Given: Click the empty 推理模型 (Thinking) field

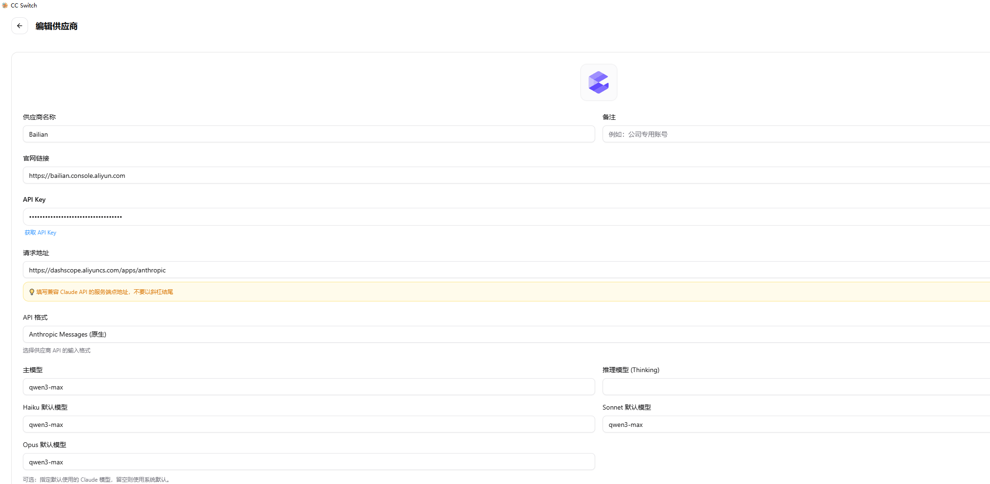Looking at the screenshot, I should [796, 387].
